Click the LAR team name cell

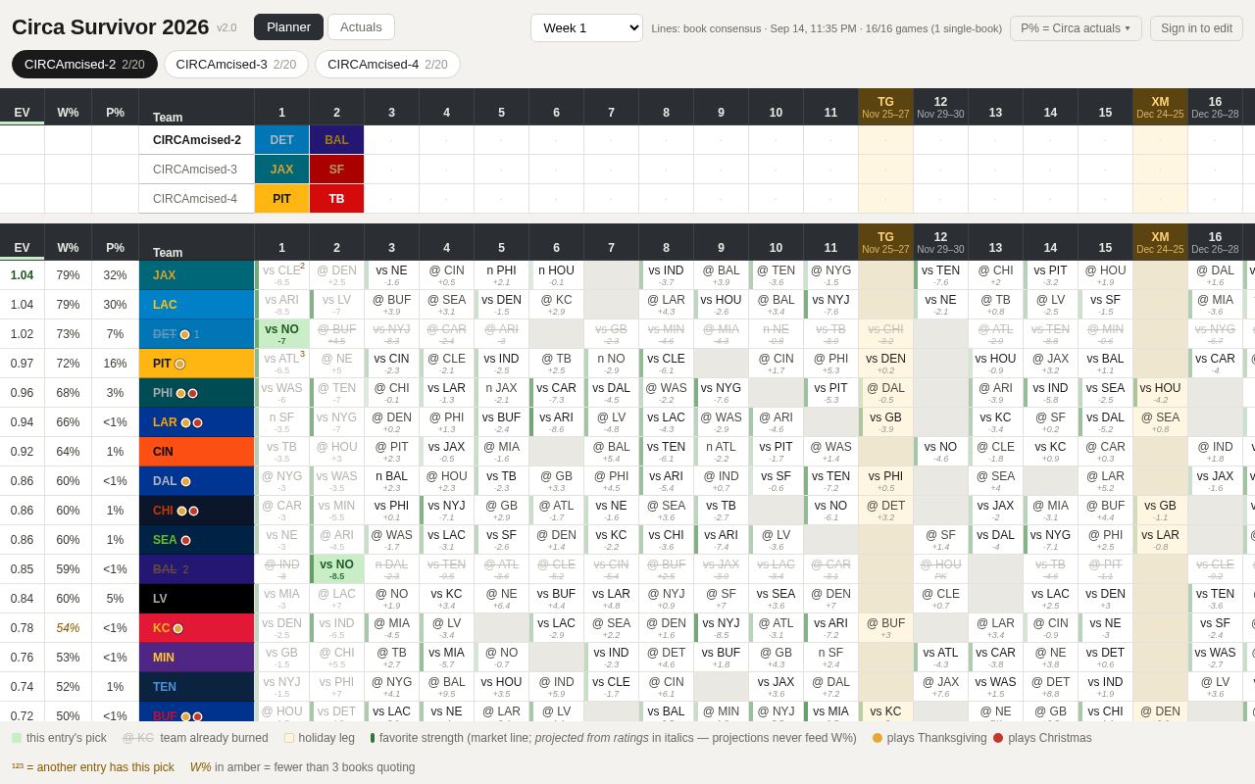196,422
